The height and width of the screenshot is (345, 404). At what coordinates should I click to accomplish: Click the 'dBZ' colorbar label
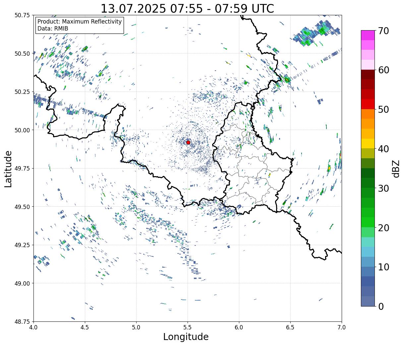pos(396,168)
